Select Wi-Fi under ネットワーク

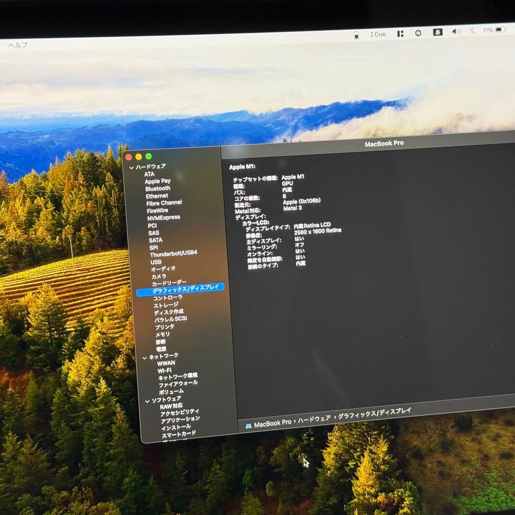pos(164,371)
